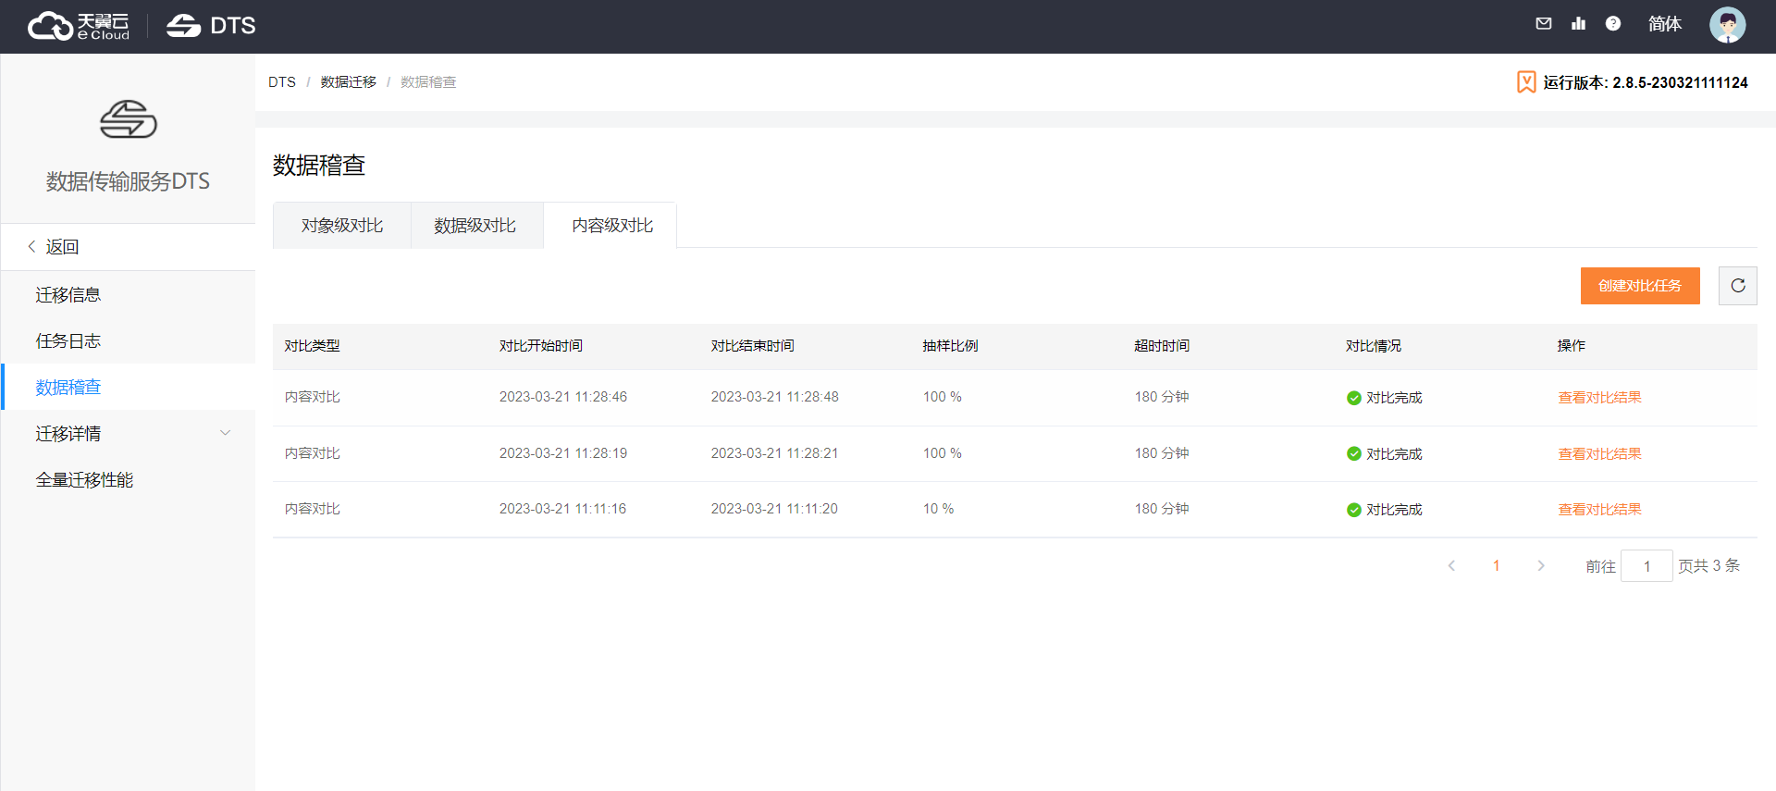The height and width of the screenshot is (791, 1776).
Task: Click the running version bookmark icon
Action: coord(1526,82)
